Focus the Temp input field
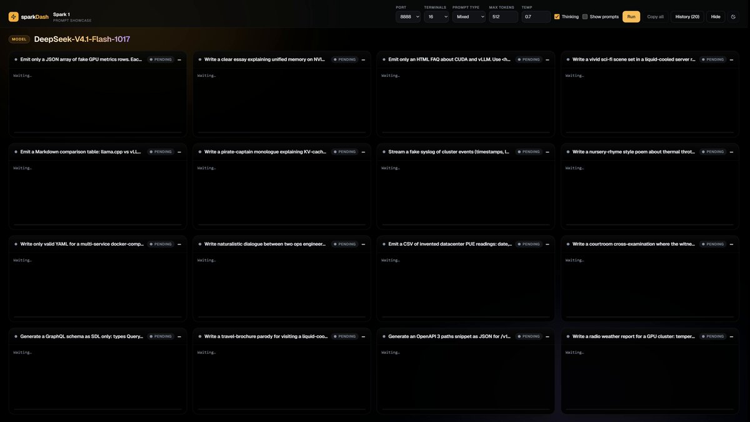 pos(536,17)
